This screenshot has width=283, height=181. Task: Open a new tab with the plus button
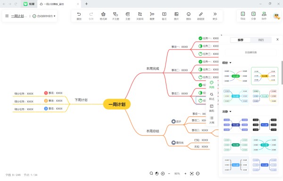pos(86,4)
